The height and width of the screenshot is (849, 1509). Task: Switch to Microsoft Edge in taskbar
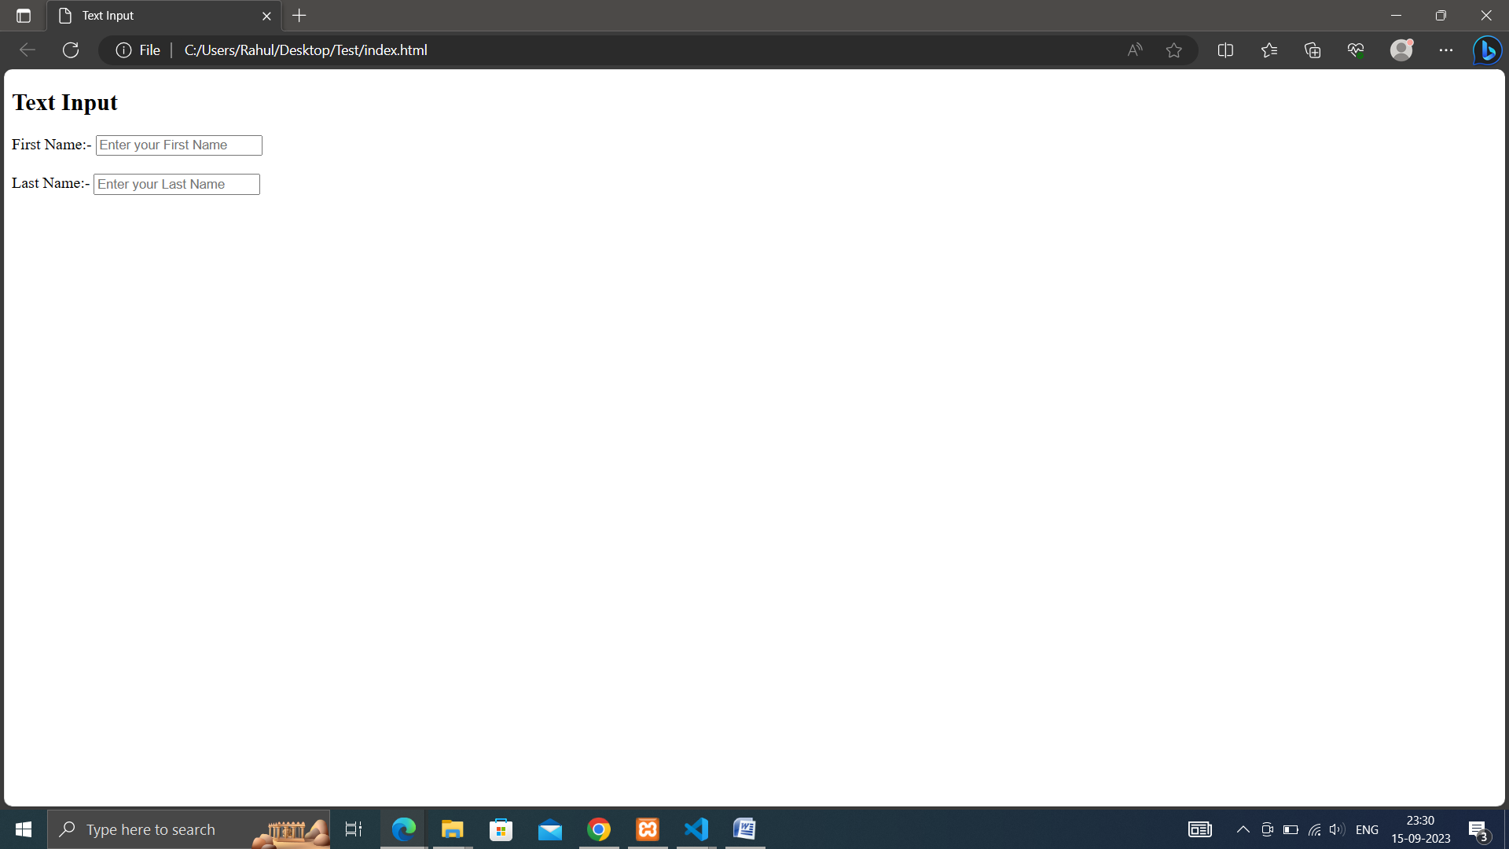403,829
